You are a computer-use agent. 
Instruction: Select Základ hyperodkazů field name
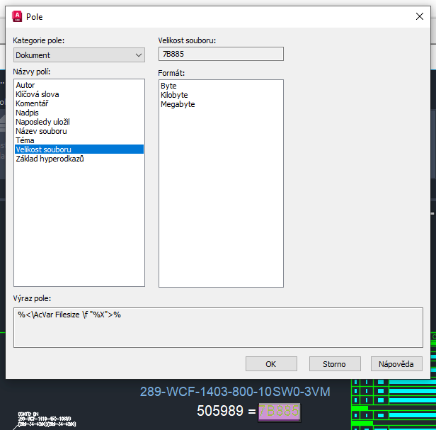tap(50, 159)
